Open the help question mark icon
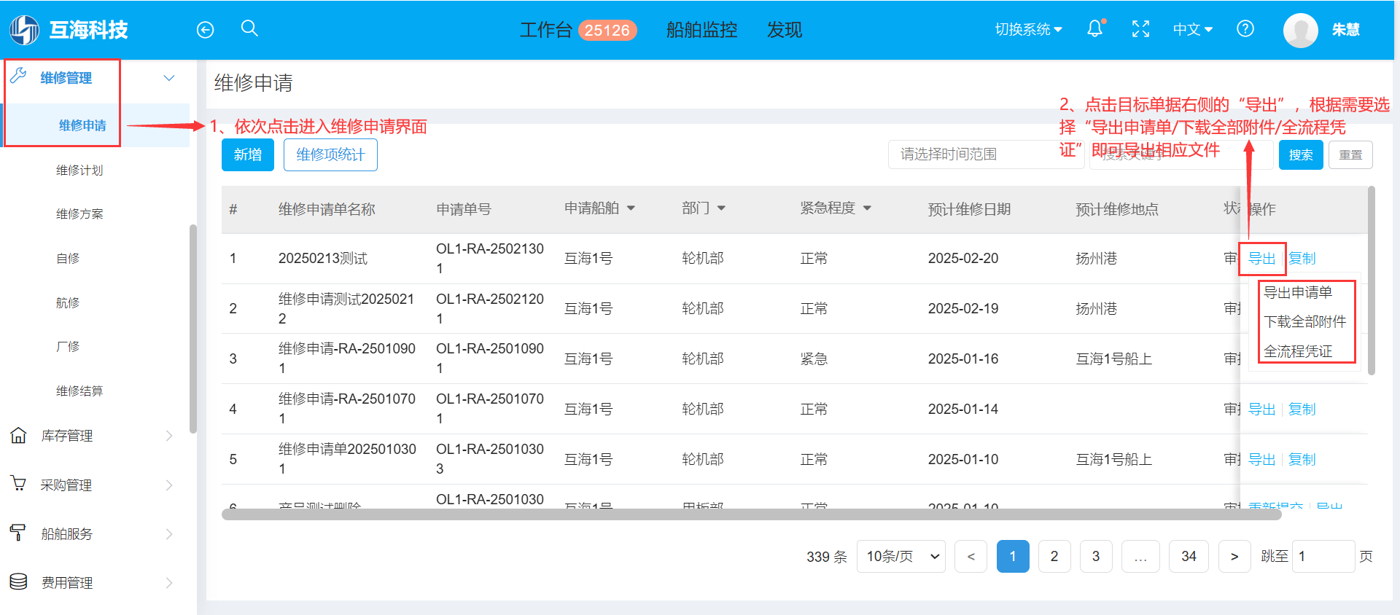Viewport: 1400px width, 615px height. pyautogui.click(x=1245, y=29)
